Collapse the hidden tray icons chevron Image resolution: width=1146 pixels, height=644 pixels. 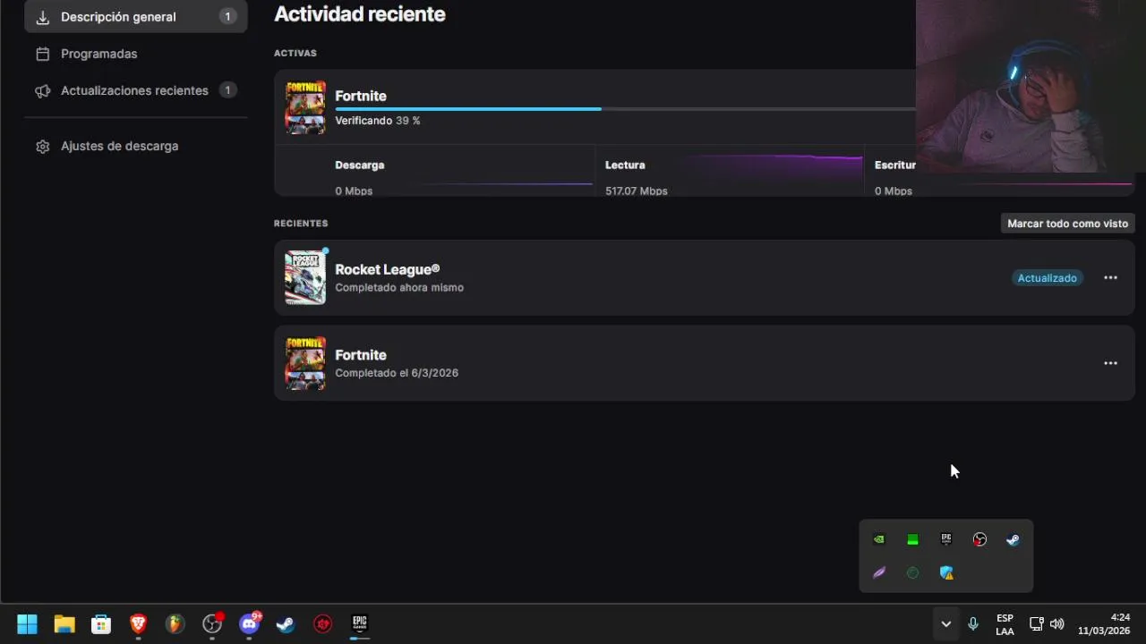click(945, 624)
